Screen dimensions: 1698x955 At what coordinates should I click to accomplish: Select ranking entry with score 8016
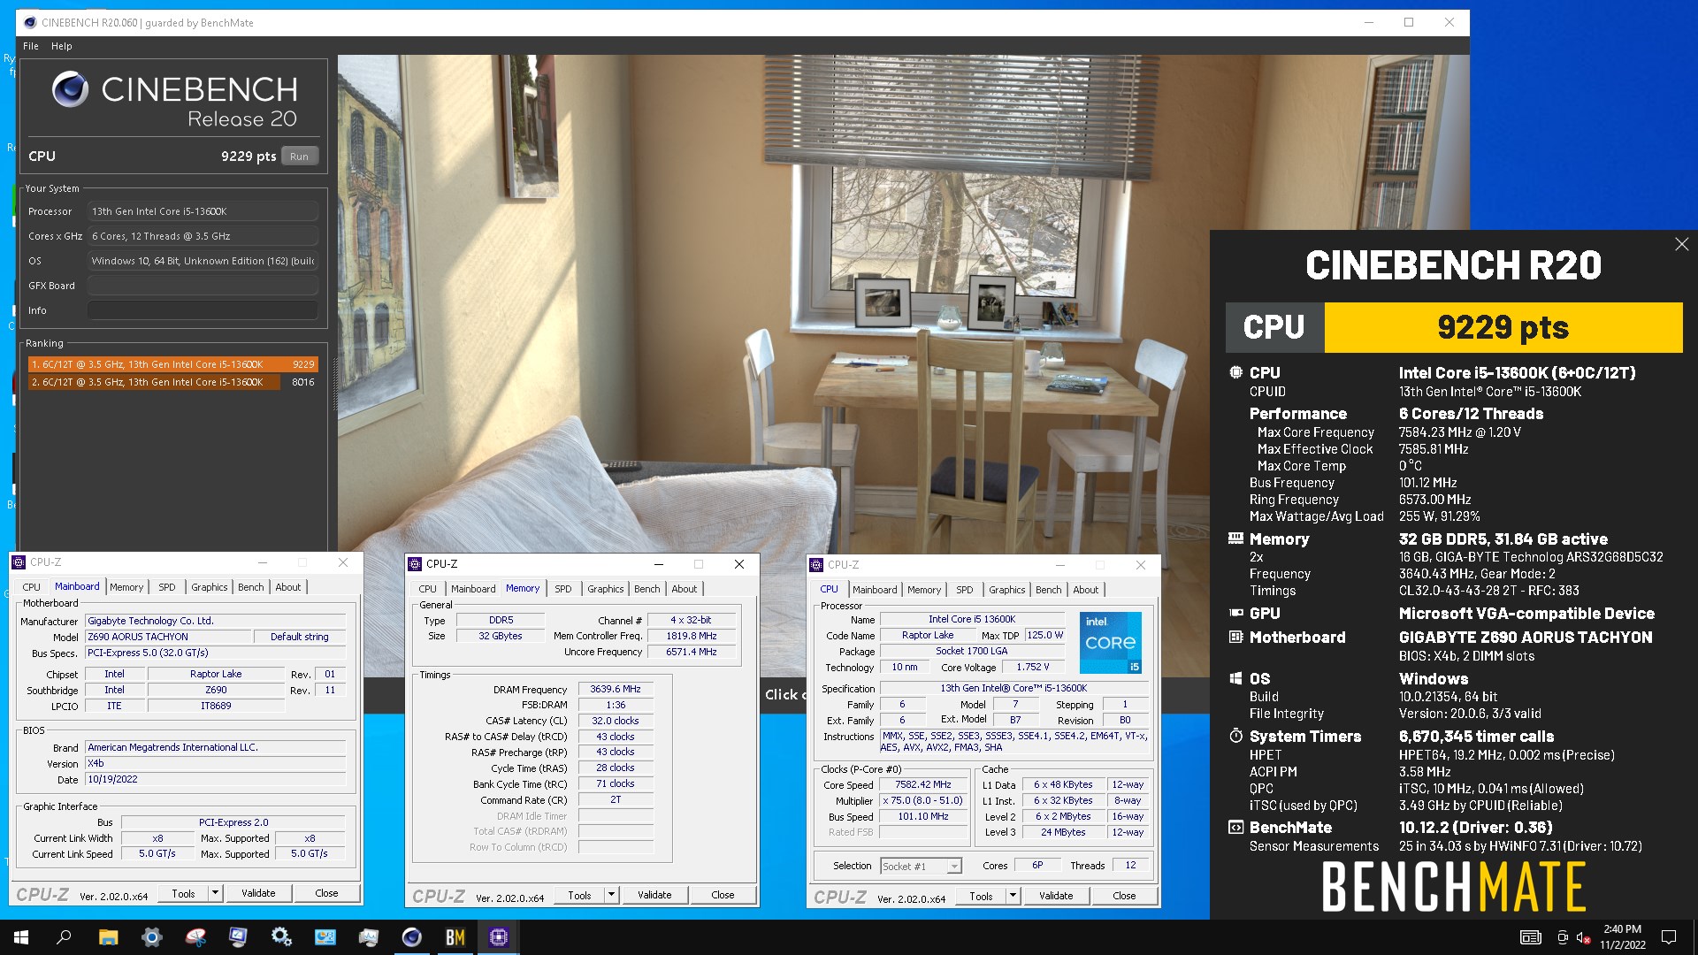point(172,382)
